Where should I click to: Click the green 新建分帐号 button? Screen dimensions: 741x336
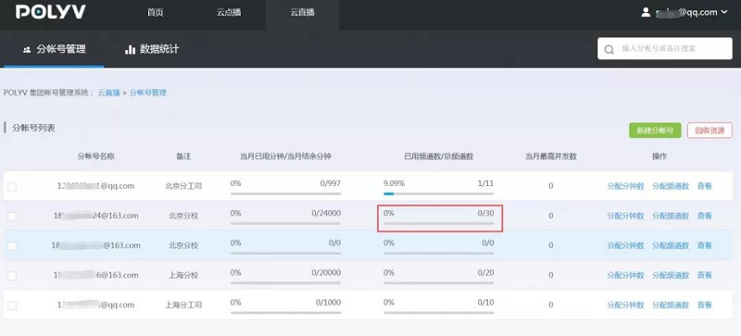(x=655, y=131)
